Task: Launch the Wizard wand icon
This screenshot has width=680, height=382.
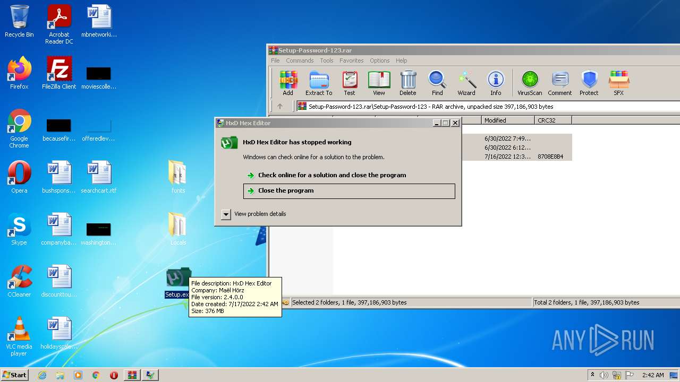Action: click(466, 83)
